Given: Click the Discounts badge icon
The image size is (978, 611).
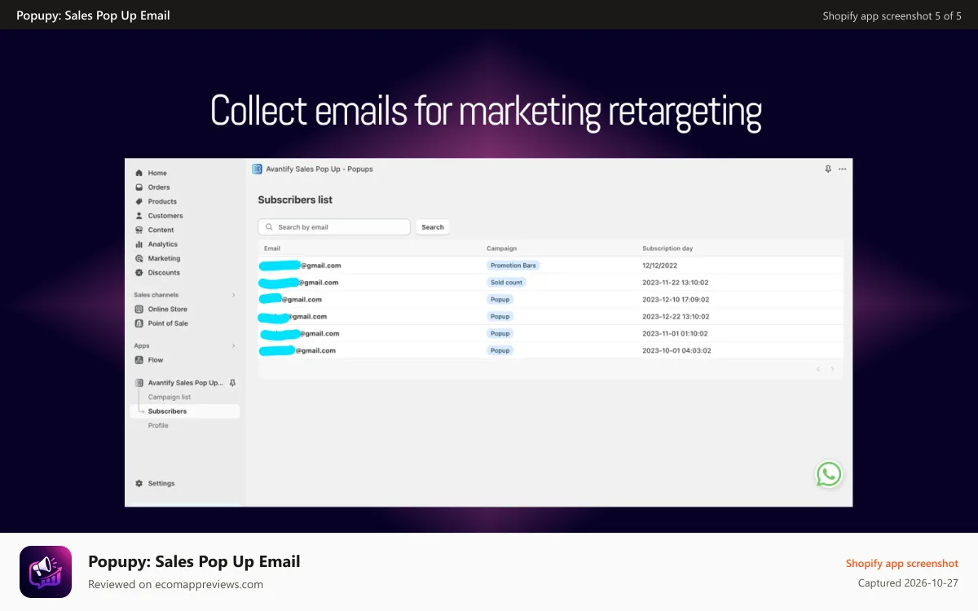Looking at the screenshot, I should (x=139, y=273).
